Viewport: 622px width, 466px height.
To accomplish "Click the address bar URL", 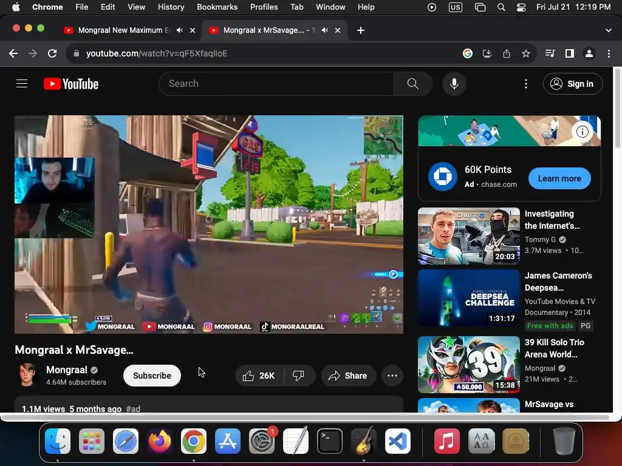I will coord(157,53).
